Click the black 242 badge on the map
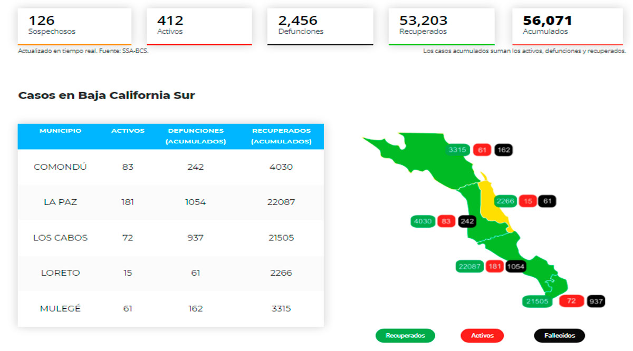 (467, 221)
